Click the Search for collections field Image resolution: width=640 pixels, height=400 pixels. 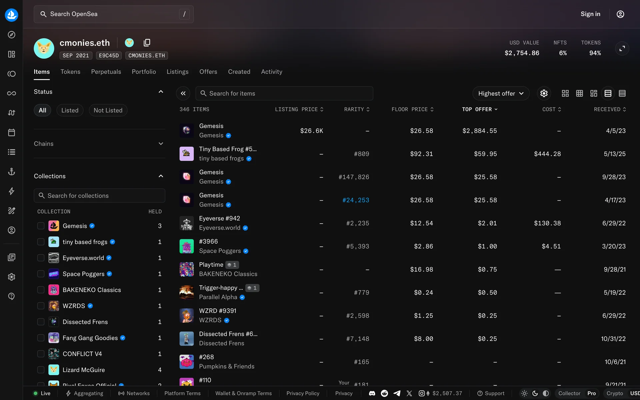pyautogui.click(x=99, y=196)
